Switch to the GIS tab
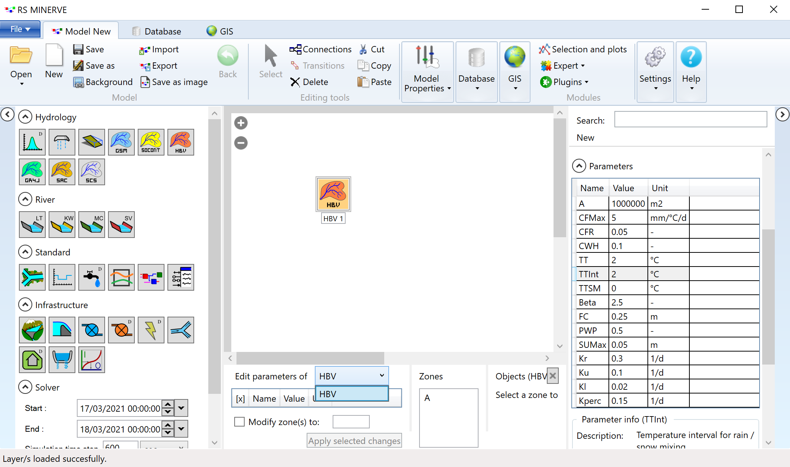Screen dimensions: 790x467 click(220, 31)
